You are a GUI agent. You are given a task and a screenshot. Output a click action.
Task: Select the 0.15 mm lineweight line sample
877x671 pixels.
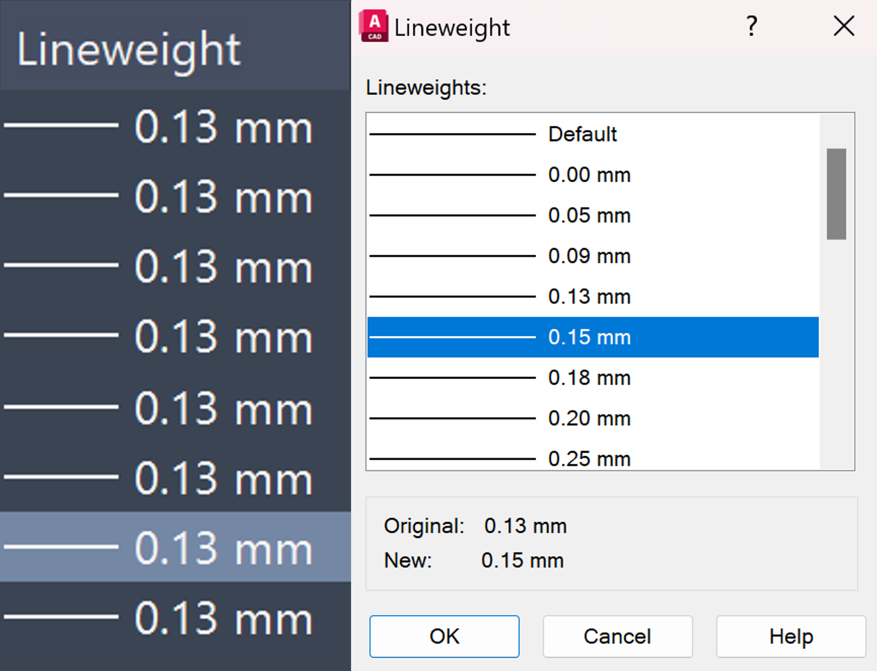click(453, 336)
